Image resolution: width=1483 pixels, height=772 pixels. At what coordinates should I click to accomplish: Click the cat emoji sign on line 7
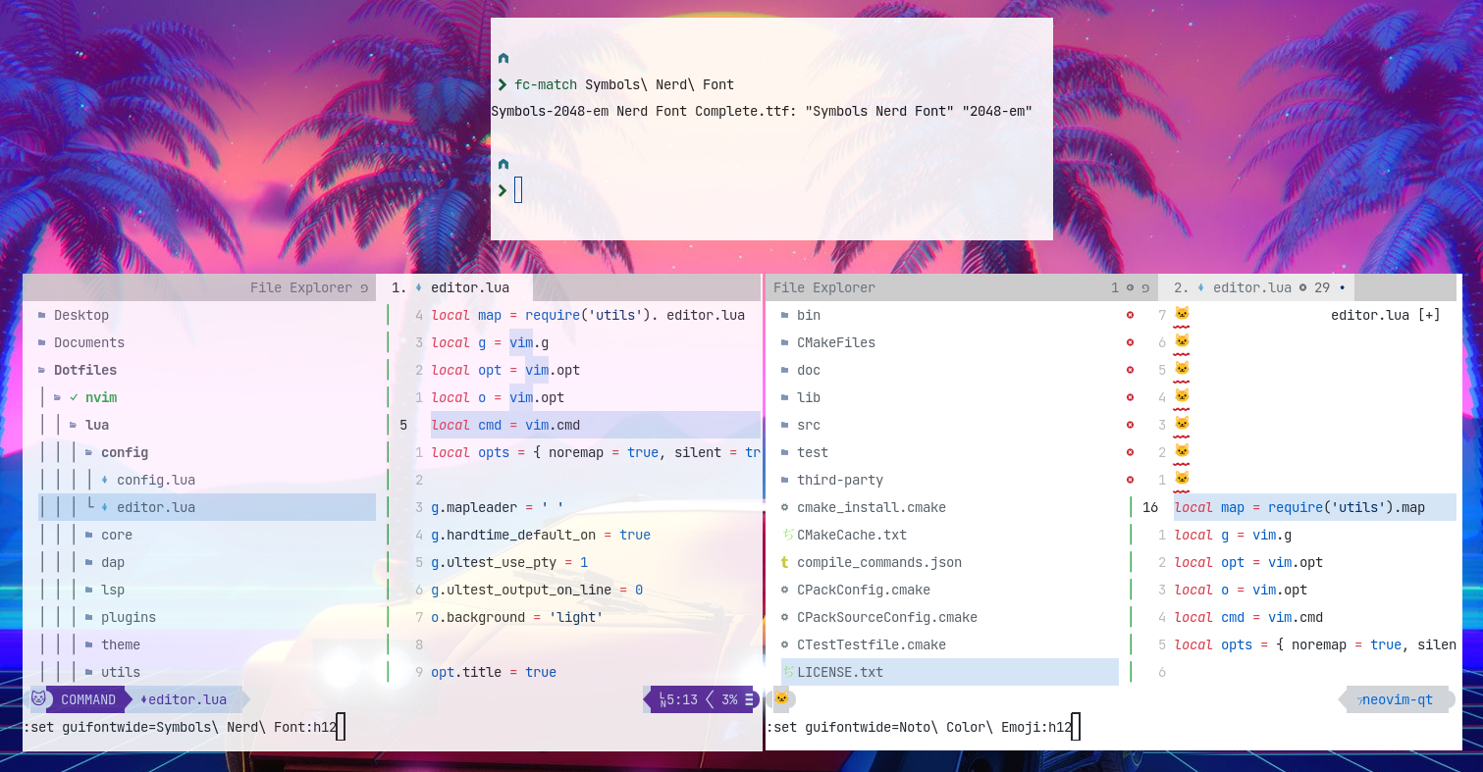coord(1181,314)
